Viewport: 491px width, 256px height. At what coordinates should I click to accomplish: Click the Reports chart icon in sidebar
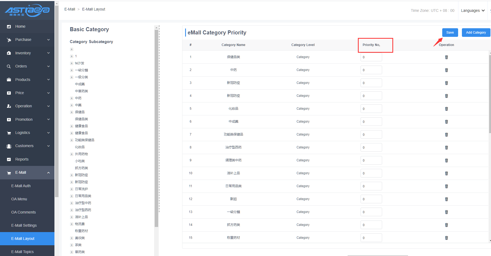9,159
